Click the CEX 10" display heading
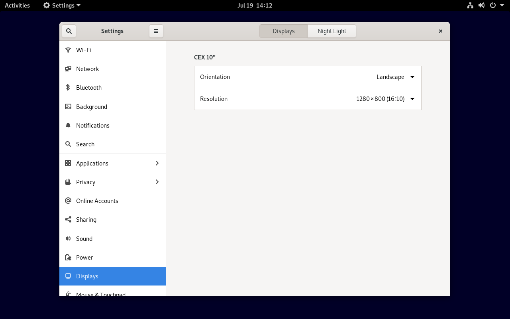 [205, 57]
